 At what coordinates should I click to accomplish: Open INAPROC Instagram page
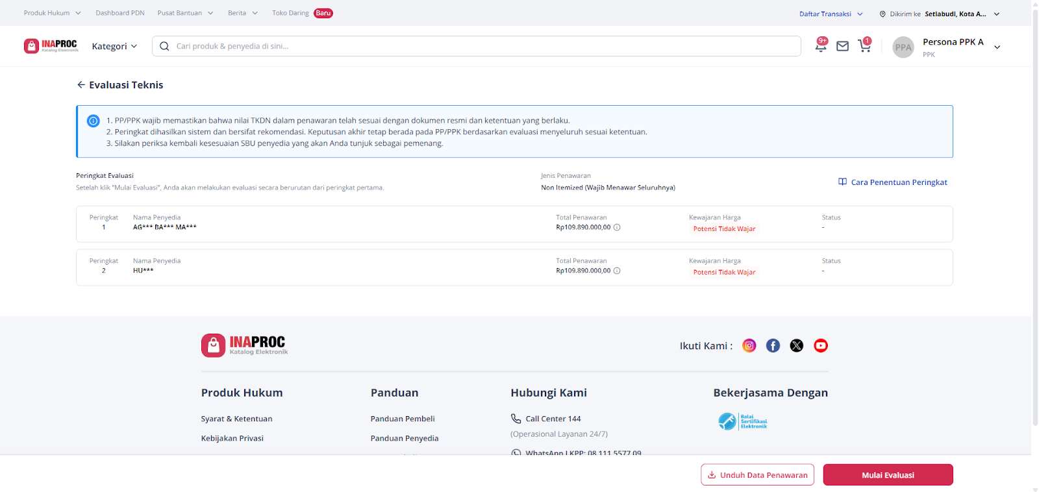749,345
